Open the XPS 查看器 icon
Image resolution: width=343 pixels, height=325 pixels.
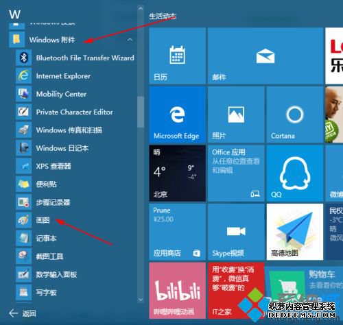pyautogui.click(x=23, y=166)
